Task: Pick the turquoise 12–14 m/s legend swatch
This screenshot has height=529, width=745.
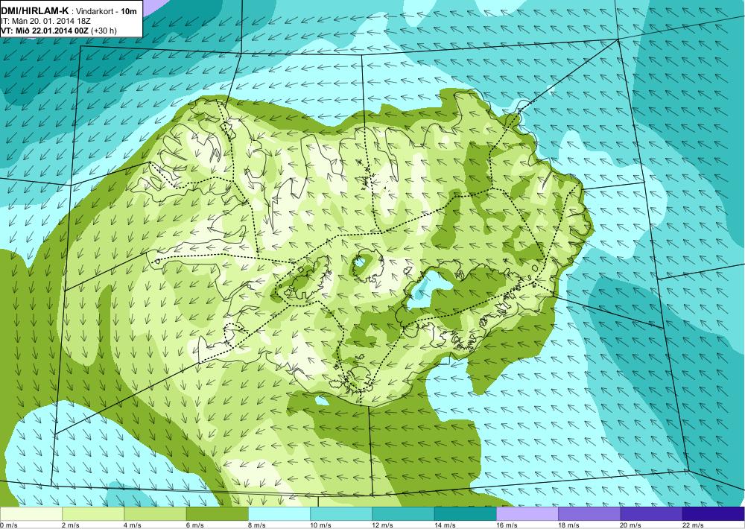Action: pyautogui.click(x=403, y=514)
